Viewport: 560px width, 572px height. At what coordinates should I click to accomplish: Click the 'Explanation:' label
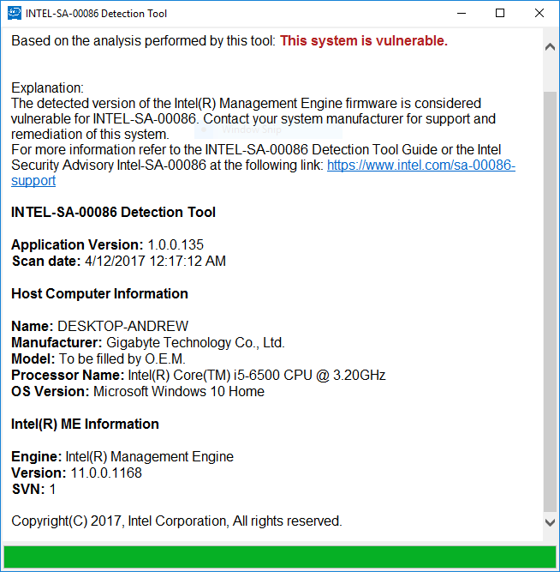click(47, 88)
